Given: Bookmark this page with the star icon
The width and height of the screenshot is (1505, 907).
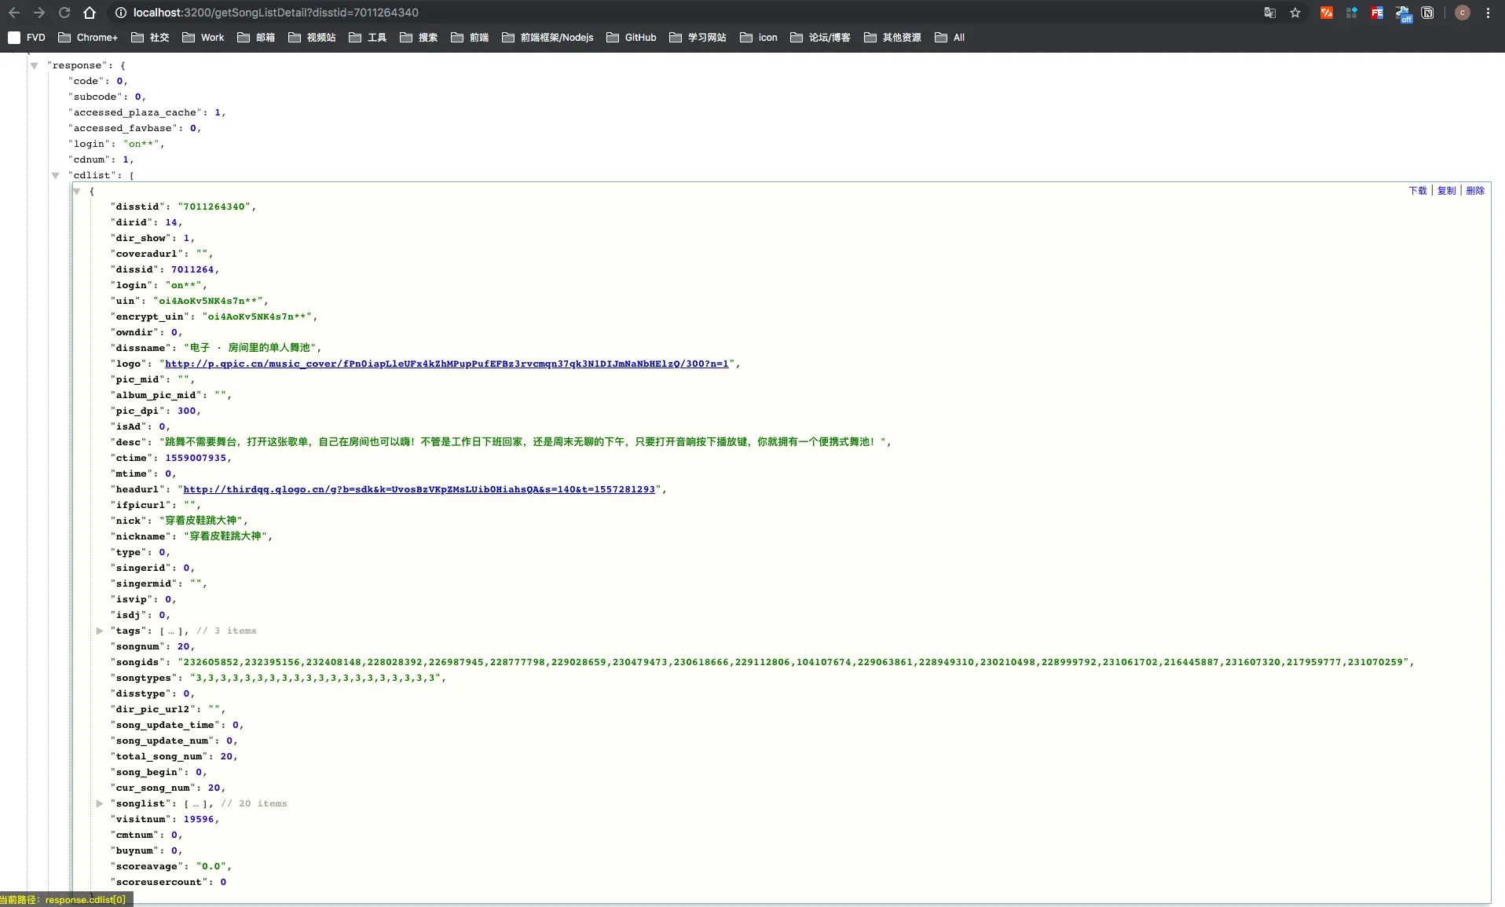Looking at the screenshot, I should pos(1295,13).
